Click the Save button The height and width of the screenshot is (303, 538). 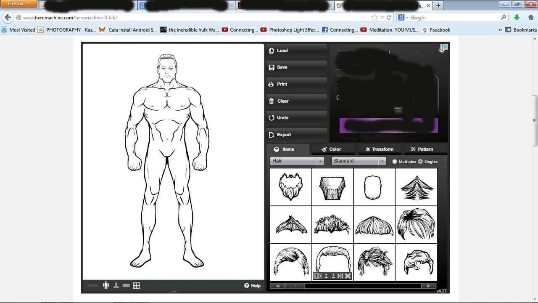[296, 67]
